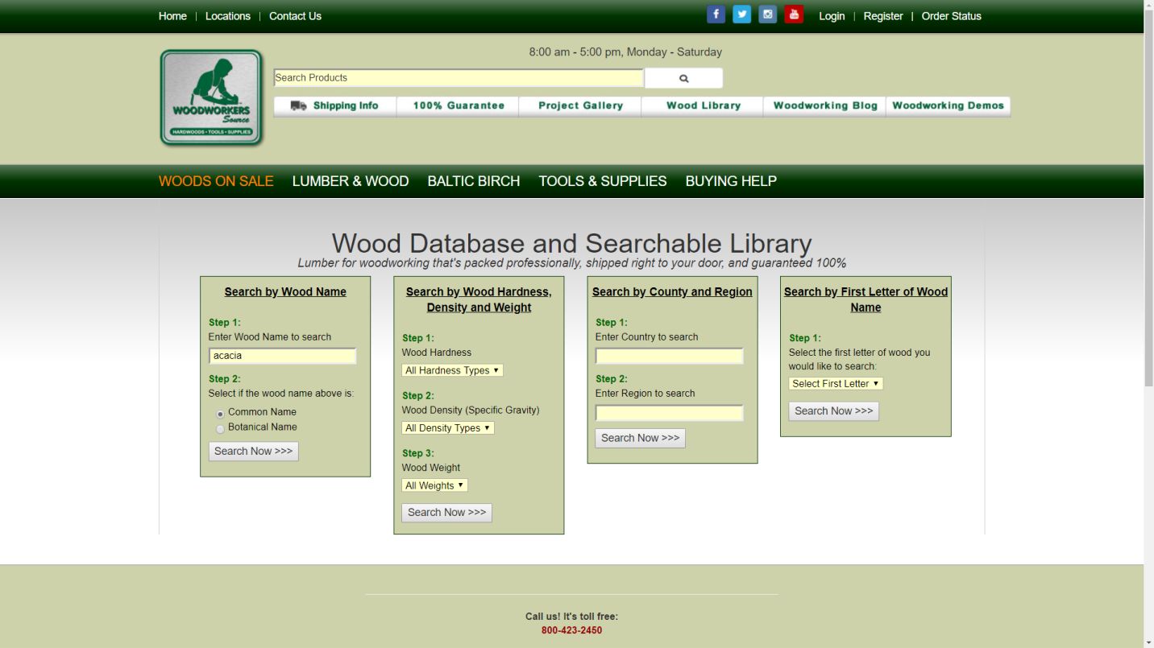
Task: Click the Twitter bird icon
Action: 741,14
